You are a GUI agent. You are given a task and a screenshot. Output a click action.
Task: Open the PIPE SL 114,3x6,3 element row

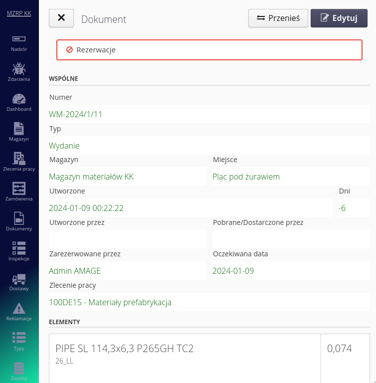point(185,354)
